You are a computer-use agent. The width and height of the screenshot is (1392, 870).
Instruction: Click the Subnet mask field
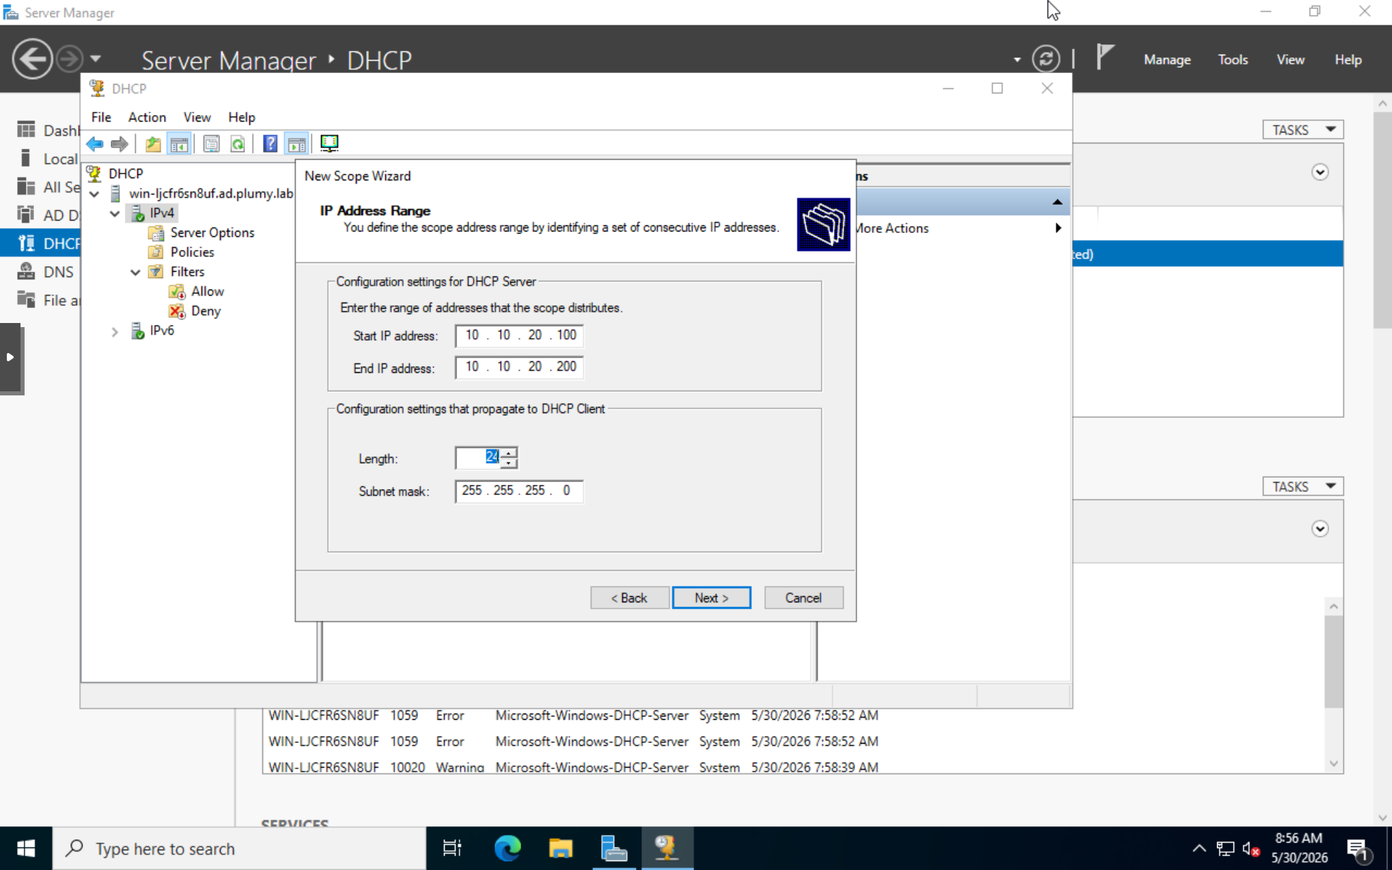[519, 491]
